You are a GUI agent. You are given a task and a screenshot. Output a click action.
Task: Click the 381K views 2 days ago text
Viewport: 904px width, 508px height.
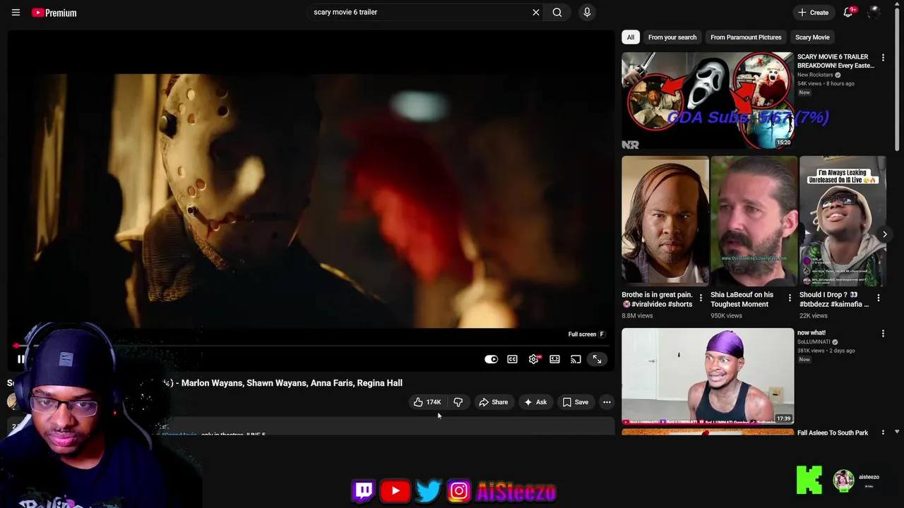pos(826,351)
